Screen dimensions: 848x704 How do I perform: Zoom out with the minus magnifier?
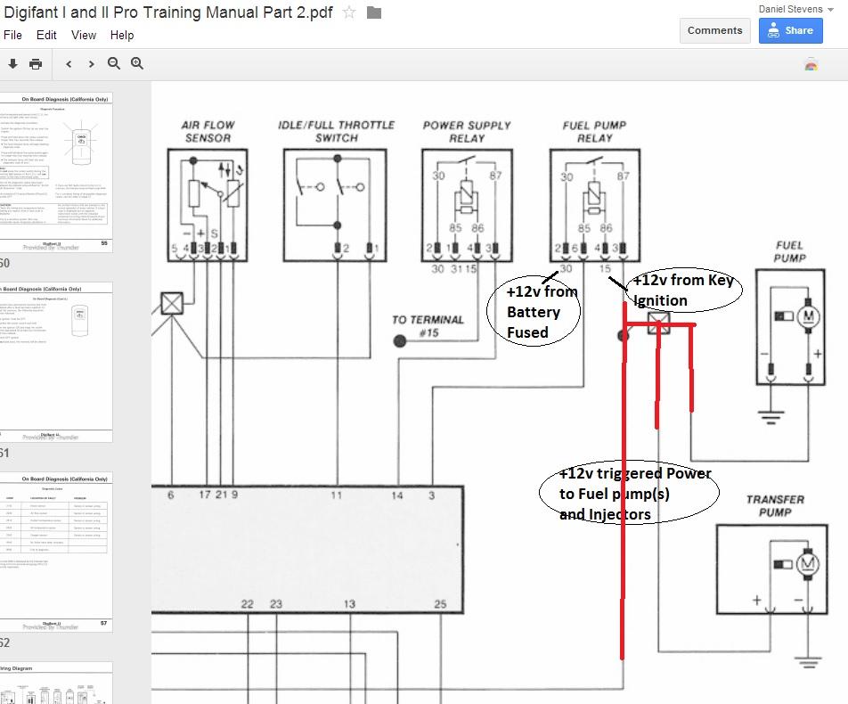pyautogui.click(x=114, y=63)
